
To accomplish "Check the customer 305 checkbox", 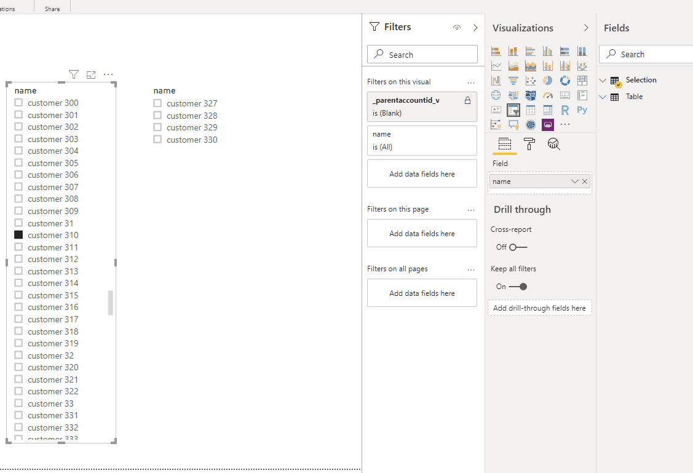I will [x=18, y=162].
